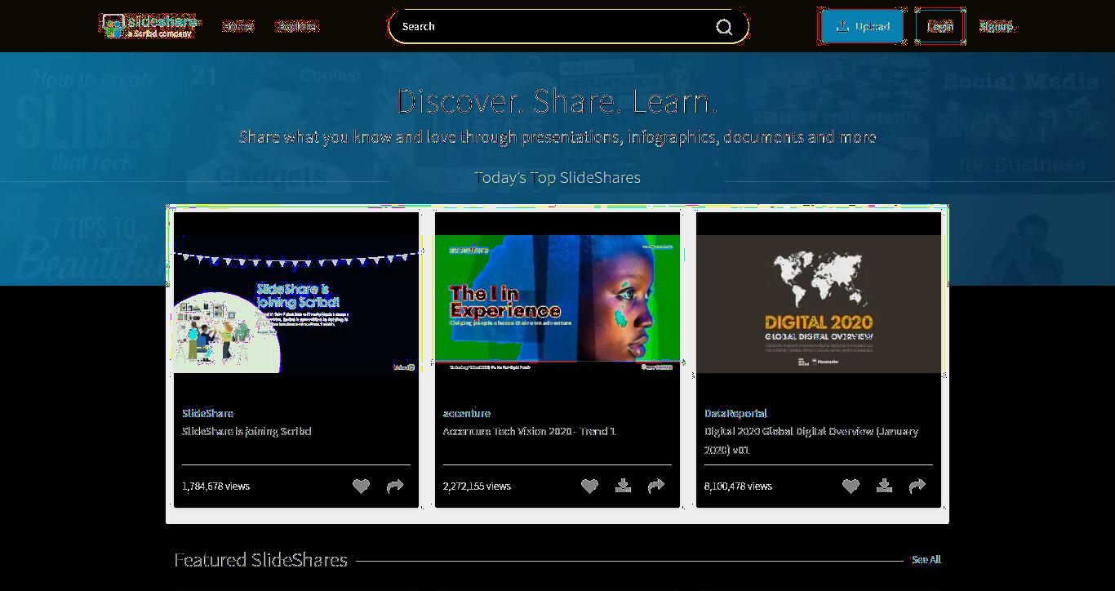Viewport: 1115px width, 591px height.
Task: Download the Accenture Tech Vision 2020 slides
Action: 623,486
